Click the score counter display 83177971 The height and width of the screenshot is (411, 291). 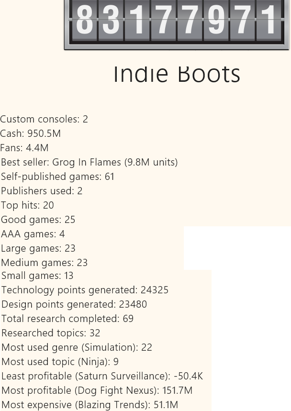[x=177, y=23]
